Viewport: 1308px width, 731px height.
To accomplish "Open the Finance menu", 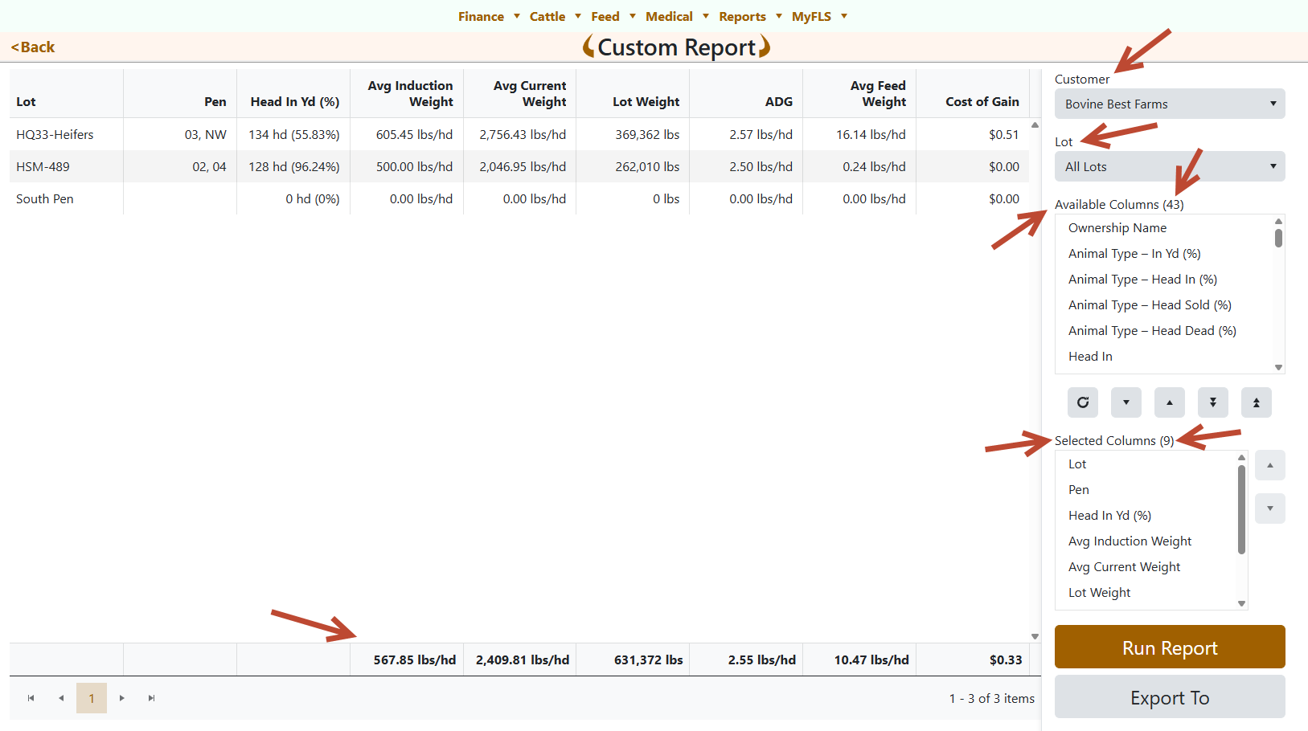I will pyautogui.click(x=481, y=16).
